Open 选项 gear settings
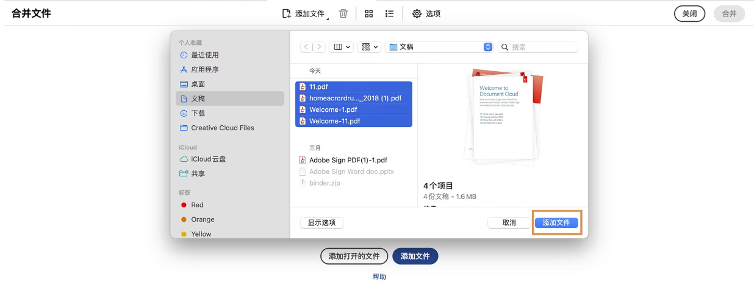The image size is (754, 298). tap(426, 13)
